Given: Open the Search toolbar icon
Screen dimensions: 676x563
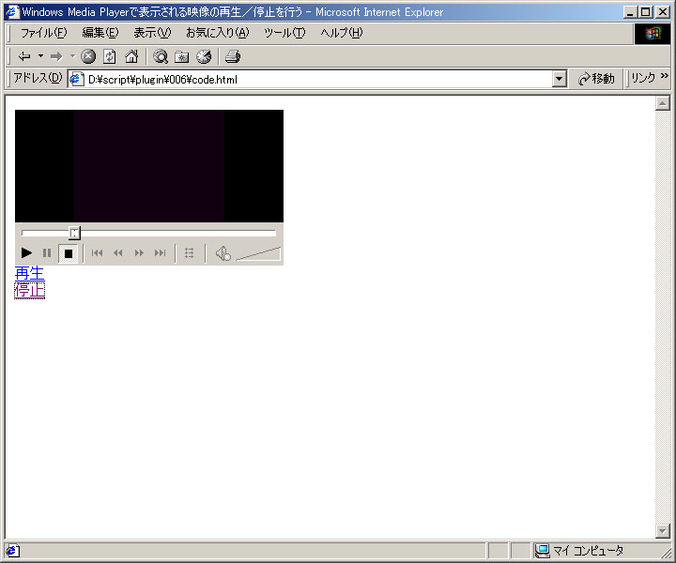Looking at the screenshot, I should tap(161, 56).
